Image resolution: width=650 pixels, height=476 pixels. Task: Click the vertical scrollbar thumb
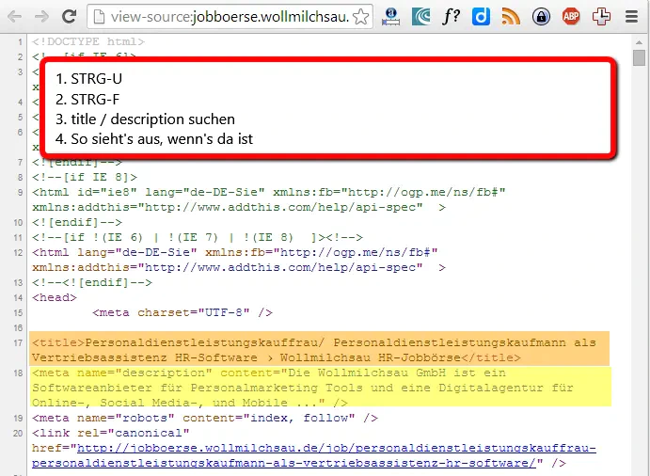[x=640, y=57]
